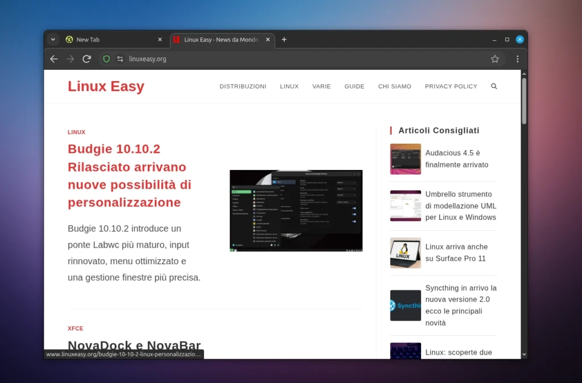Switch to the New Tab tab

[108, 40]
